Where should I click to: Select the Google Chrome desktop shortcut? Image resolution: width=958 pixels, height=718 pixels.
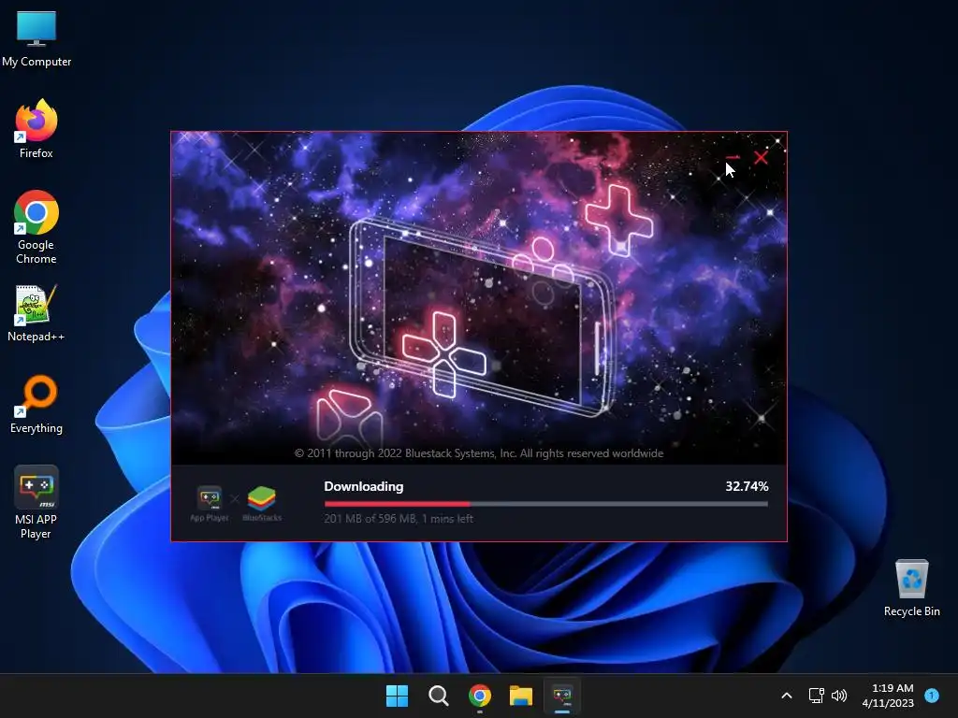[x=36, y=226]
